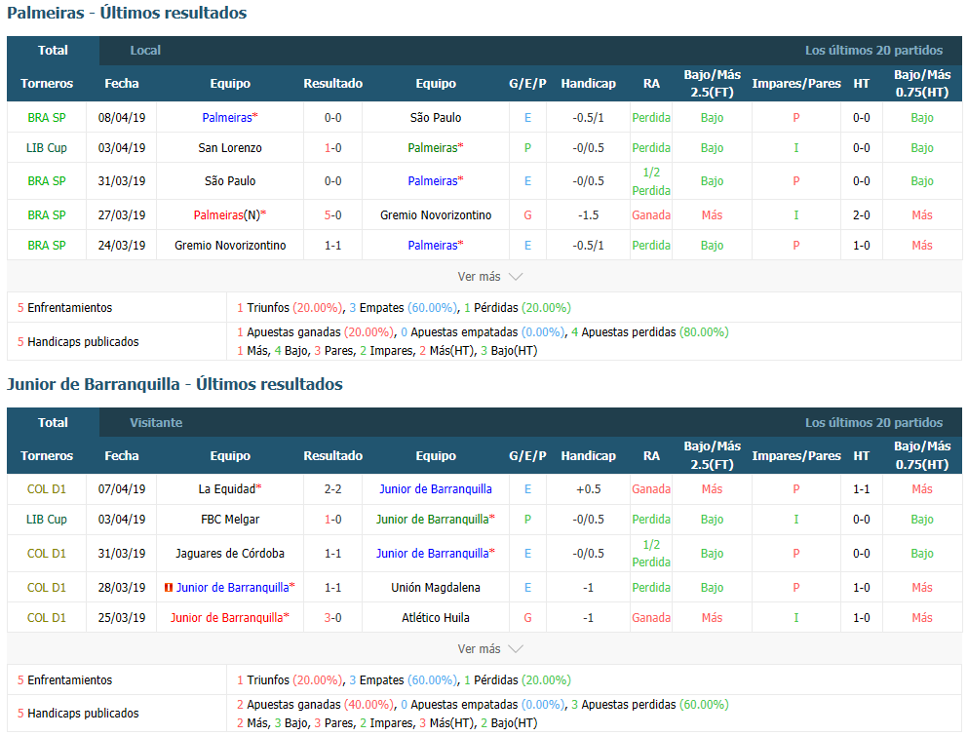Click date 27/03/19 in Palmeiras table
The width and height of the screenshot is (968, 736).
[x=122, y=214]
